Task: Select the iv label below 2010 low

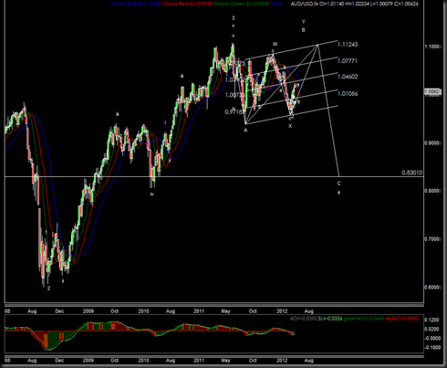Action: [152, 194]
